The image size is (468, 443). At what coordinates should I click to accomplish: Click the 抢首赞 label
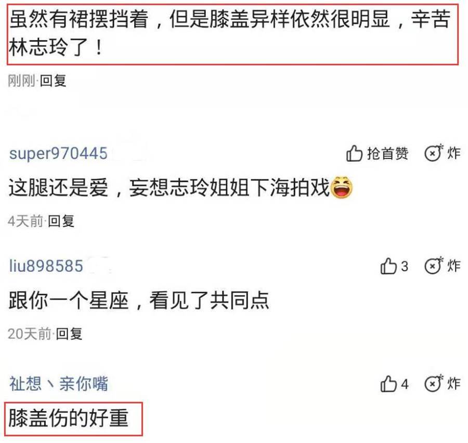[x=387, y=153]
